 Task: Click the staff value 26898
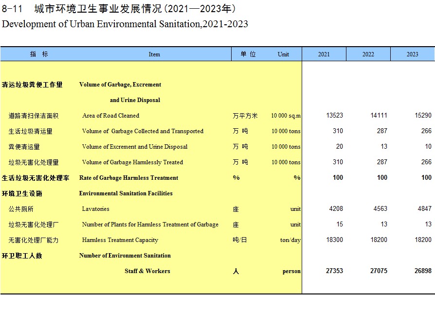tap(423, 271)
